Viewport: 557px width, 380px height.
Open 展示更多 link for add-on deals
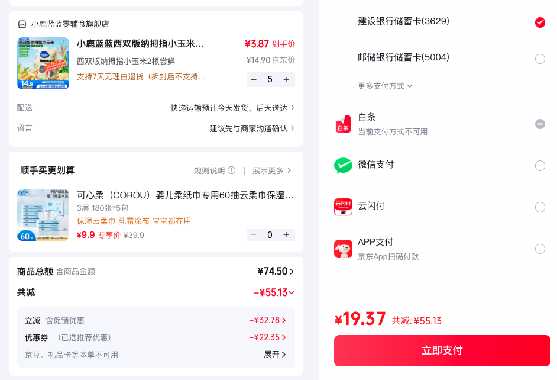[272, 170]
